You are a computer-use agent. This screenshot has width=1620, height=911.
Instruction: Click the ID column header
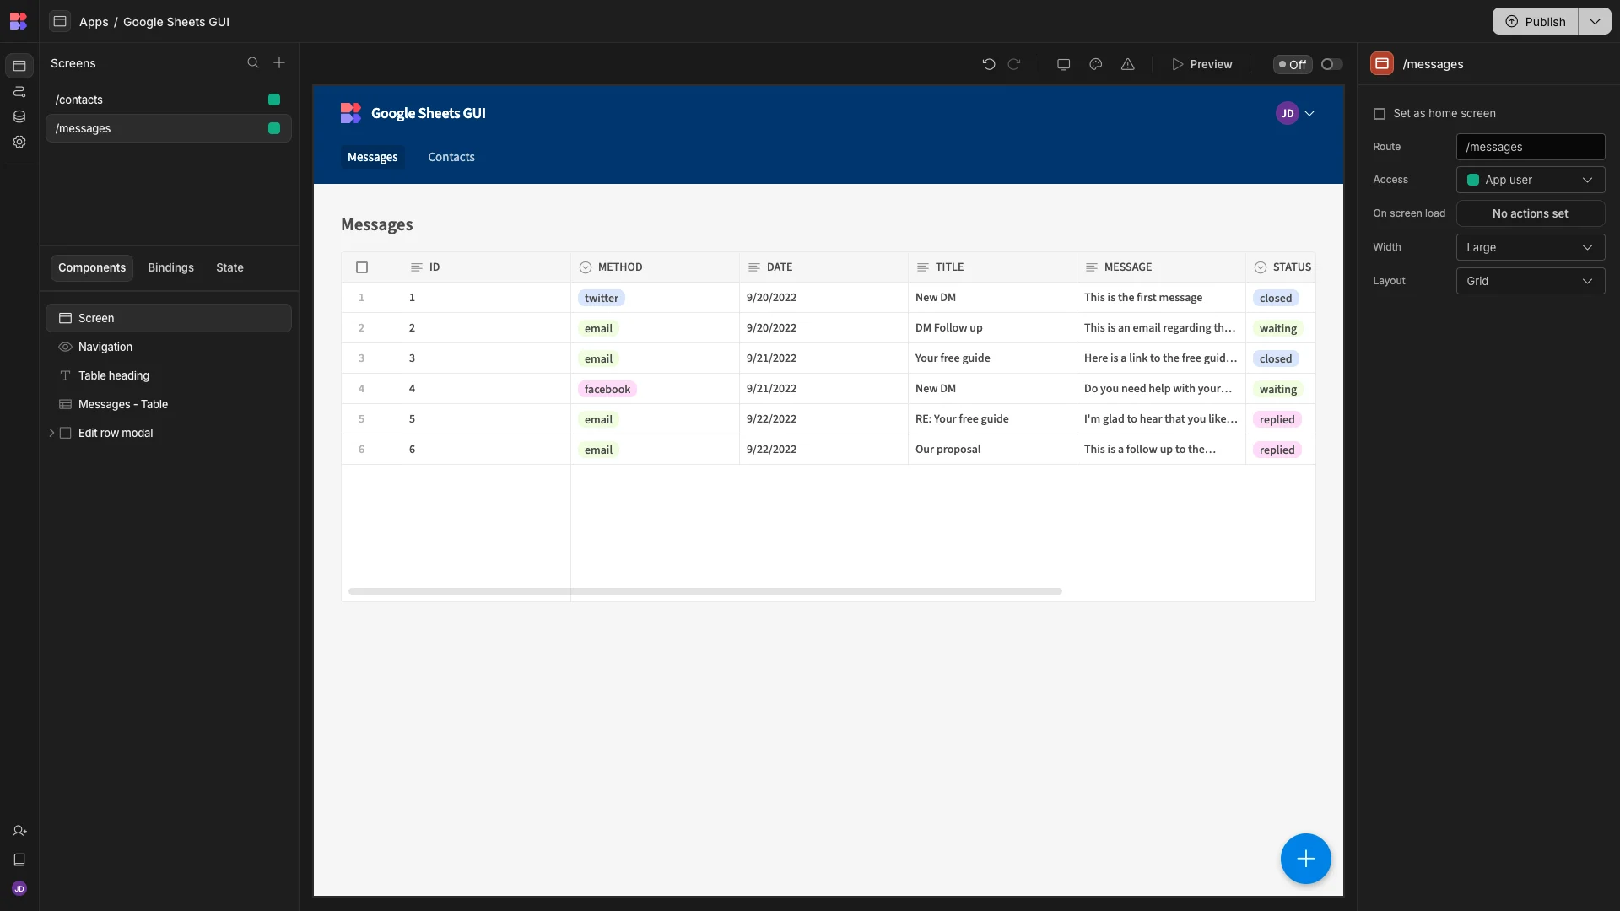click(486, 267)
